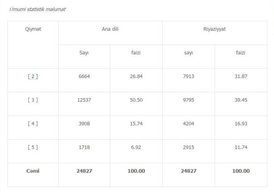Select the "[ 3 ]" grade row label
This screenshot has height=192, width=274.
[x=33, y=100]
